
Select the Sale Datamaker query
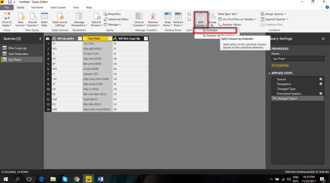[19, 53]
